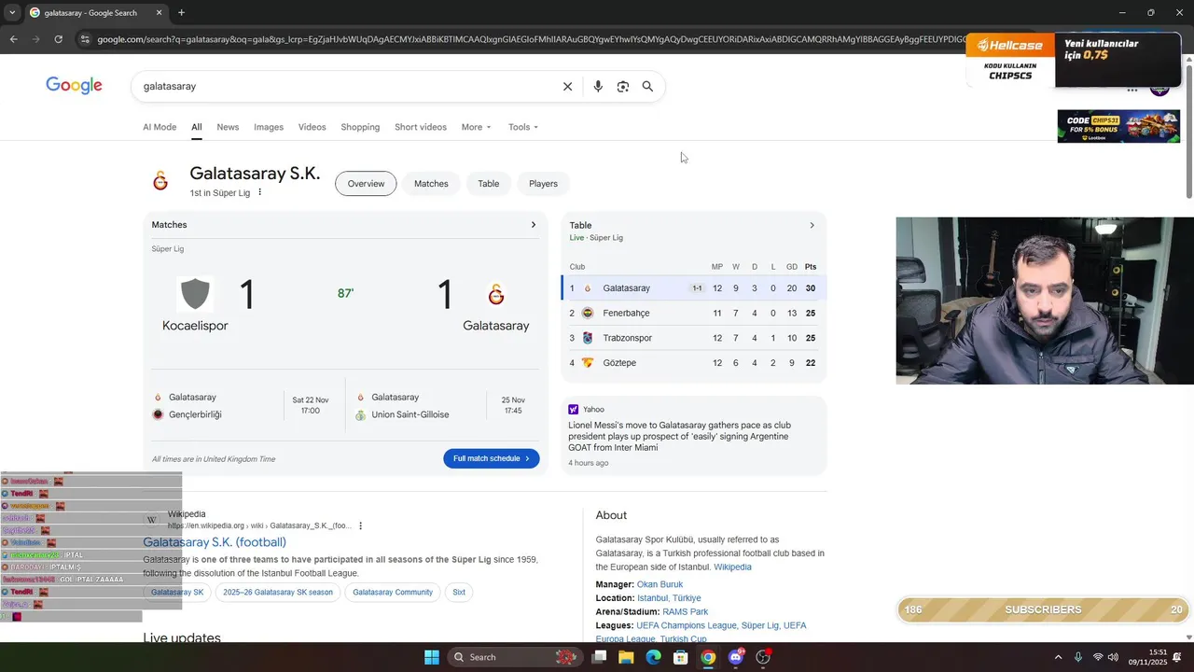The image size is (1194, 672).
Task: Select the Overview chip
Action: [x=366, y=184]
